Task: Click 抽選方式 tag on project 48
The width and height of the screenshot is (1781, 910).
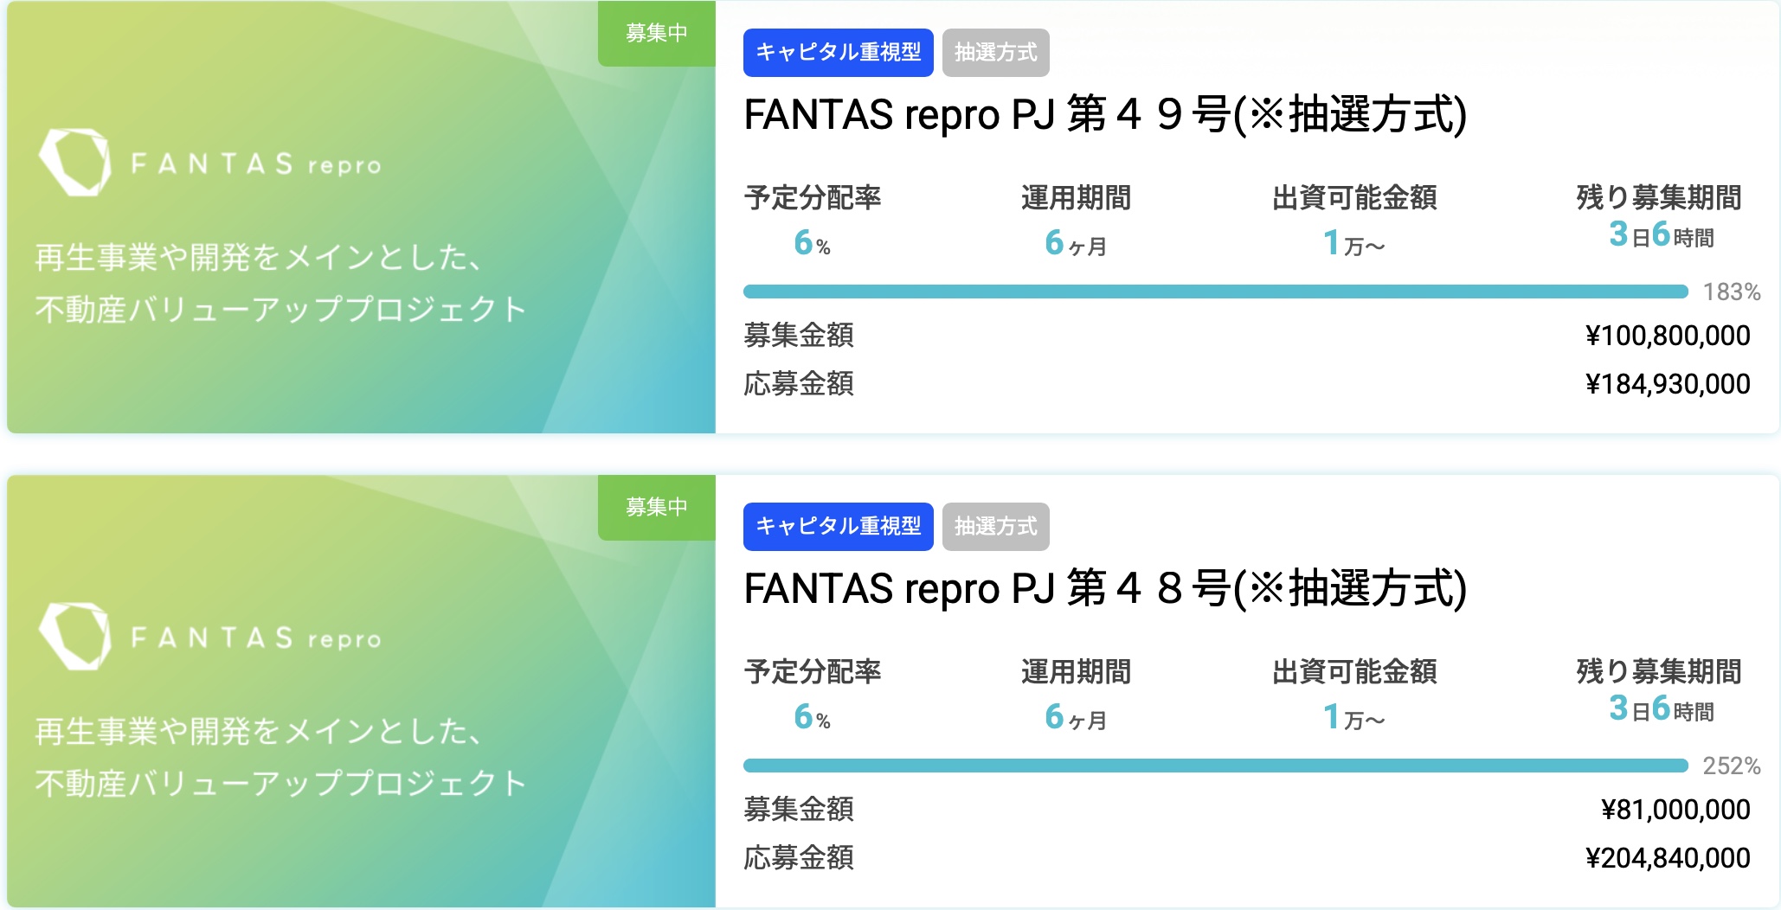Action: coord(995,527)
